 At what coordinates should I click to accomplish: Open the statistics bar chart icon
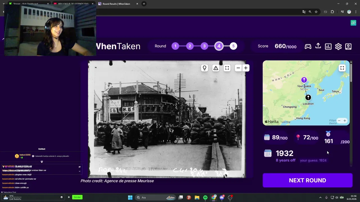[x=328, y=46]
